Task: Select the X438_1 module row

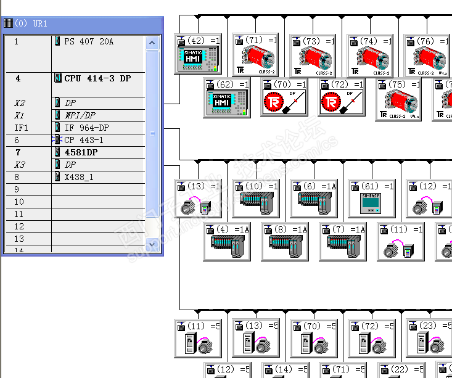Action: [75, 177]
